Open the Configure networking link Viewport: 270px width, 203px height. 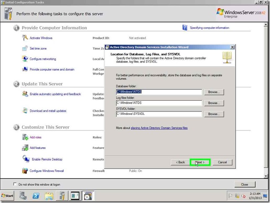[43, 59]
